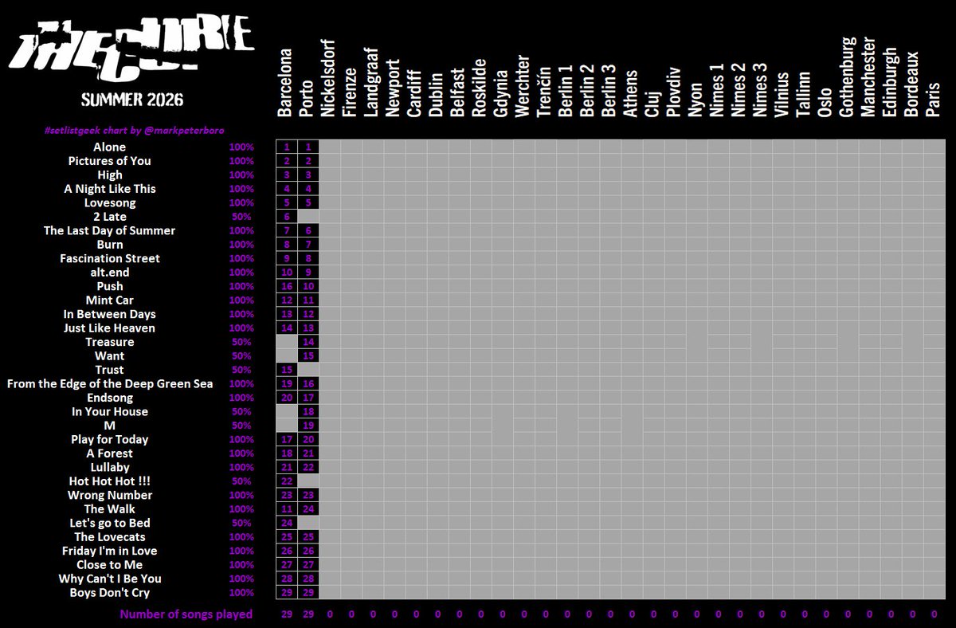Viewport: 956px width, 628px height.
Task: Click the Roskilde column header
Action: [x=480, y=88]
